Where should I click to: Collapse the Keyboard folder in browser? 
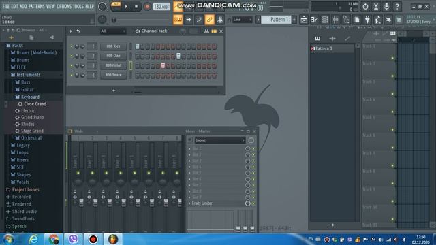30,97
